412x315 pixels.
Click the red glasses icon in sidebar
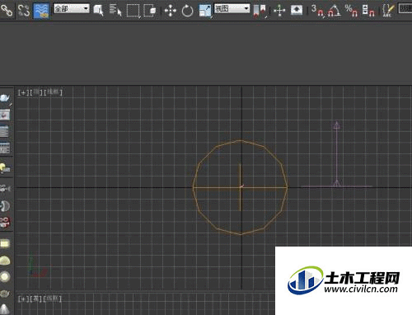(x=5, y=222)
